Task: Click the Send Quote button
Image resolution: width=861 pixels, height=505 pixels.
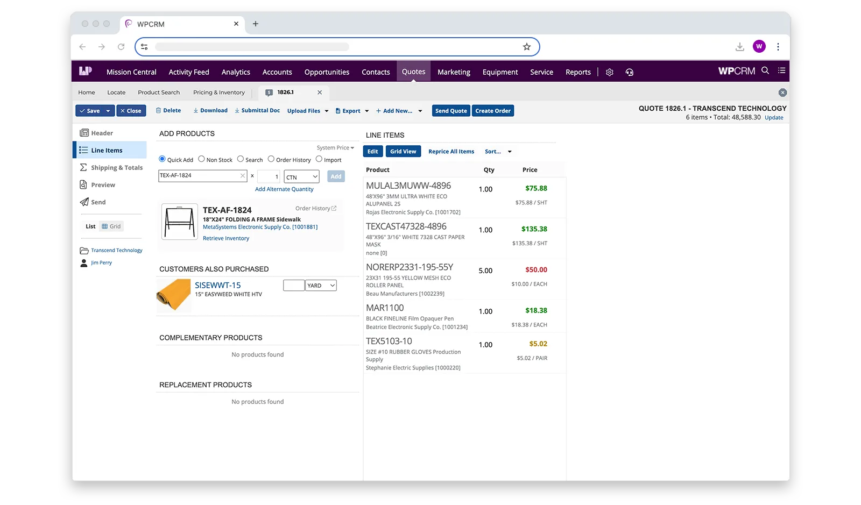Action: pos(451,111)
